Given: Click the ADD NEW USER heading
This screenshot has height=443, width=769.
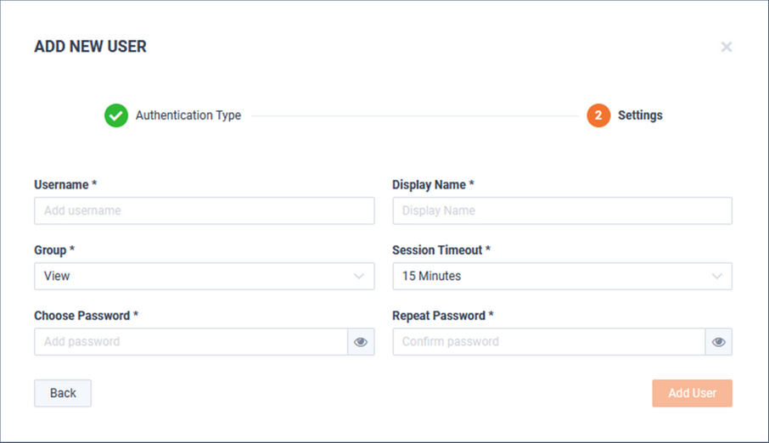Looking at the screenshot, I should (x=90, y=47).
